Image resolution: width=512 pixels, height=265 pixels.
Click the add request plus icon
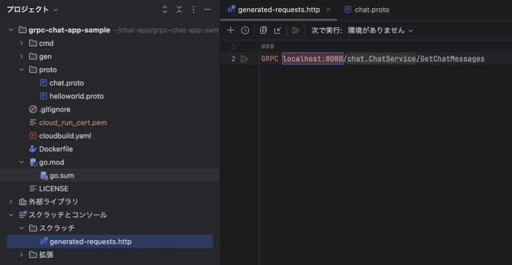click(x=231, y=30)
